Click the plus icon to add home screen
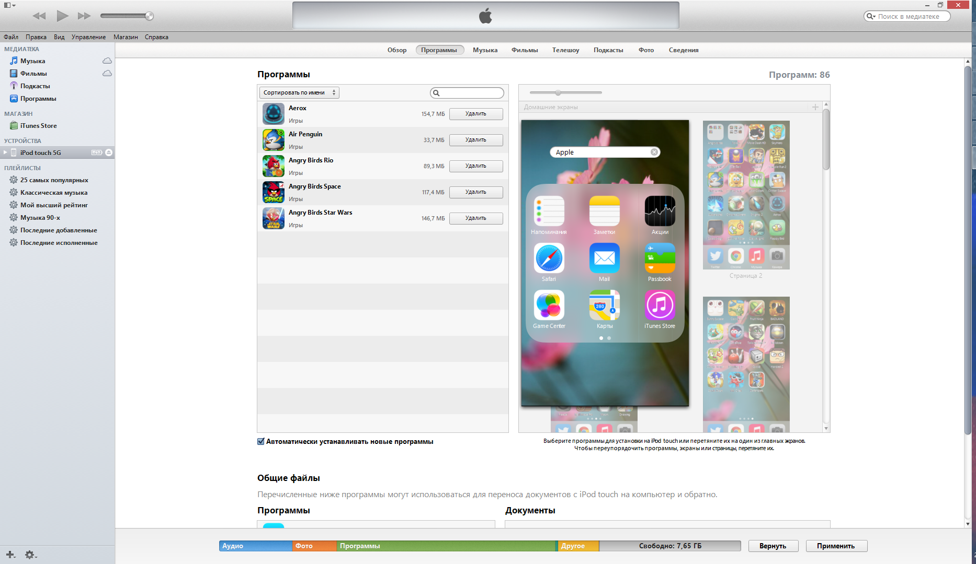 [x=815, y=107]
